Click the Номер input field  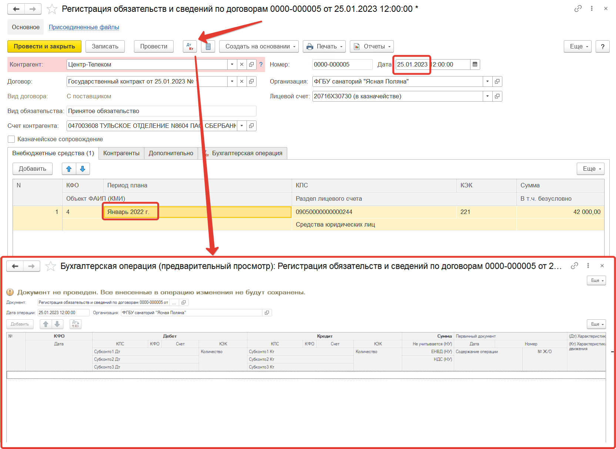click(x=342, y=64)
